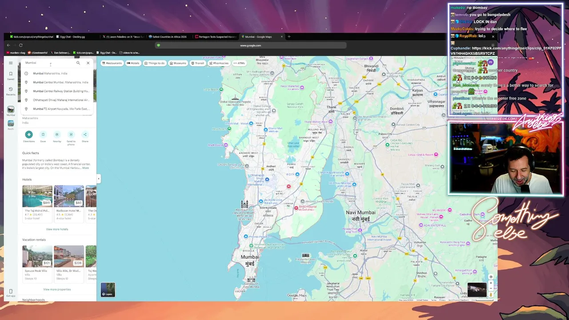Switch to kick.com popout chat tab
The width and height of the screenshot is (569, 320).
(32, 37)
